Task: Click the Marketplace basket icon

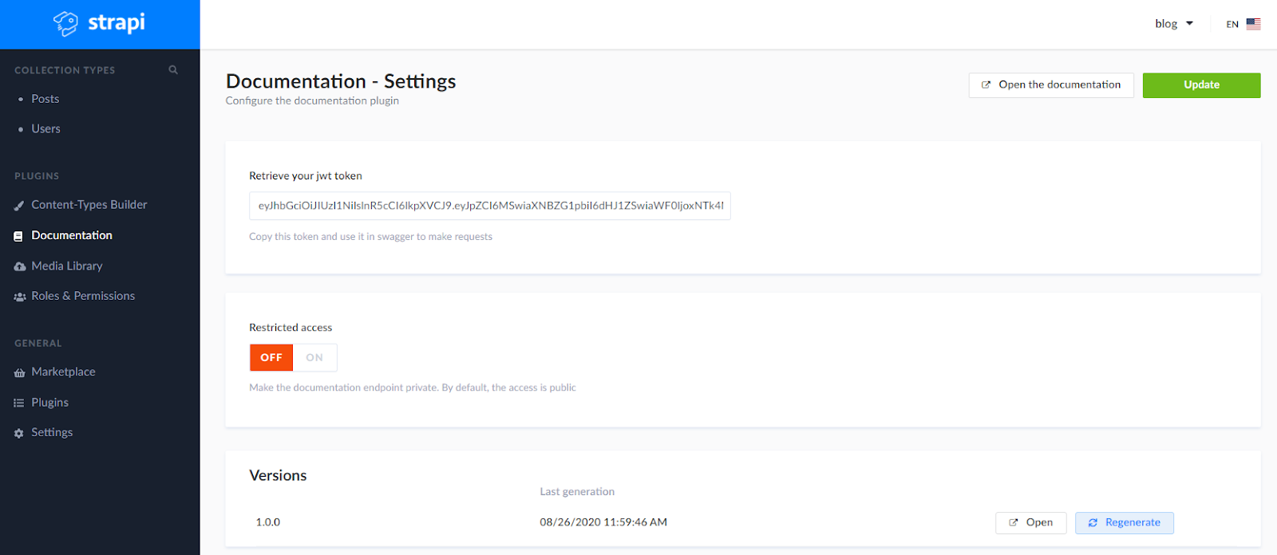Action: pos(20,372)
